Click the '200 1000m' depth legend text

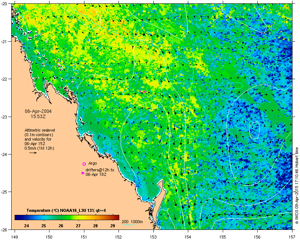click(132, 222)
